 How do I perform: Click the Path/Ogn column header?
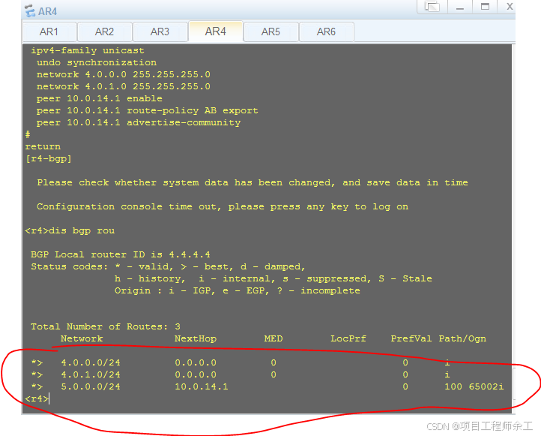tap(462, 338)
